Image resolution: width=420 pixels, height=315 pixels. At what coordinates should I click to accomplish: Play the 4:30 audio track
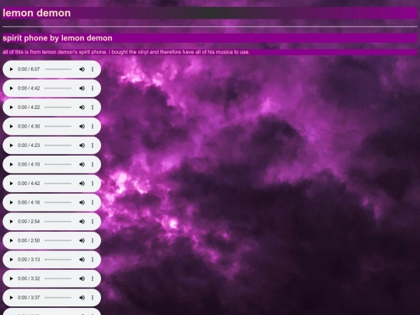[x=11, y=126]
